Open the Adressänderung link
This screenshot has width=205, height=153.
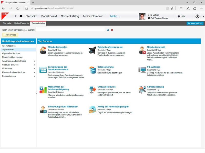coord(155,87)
